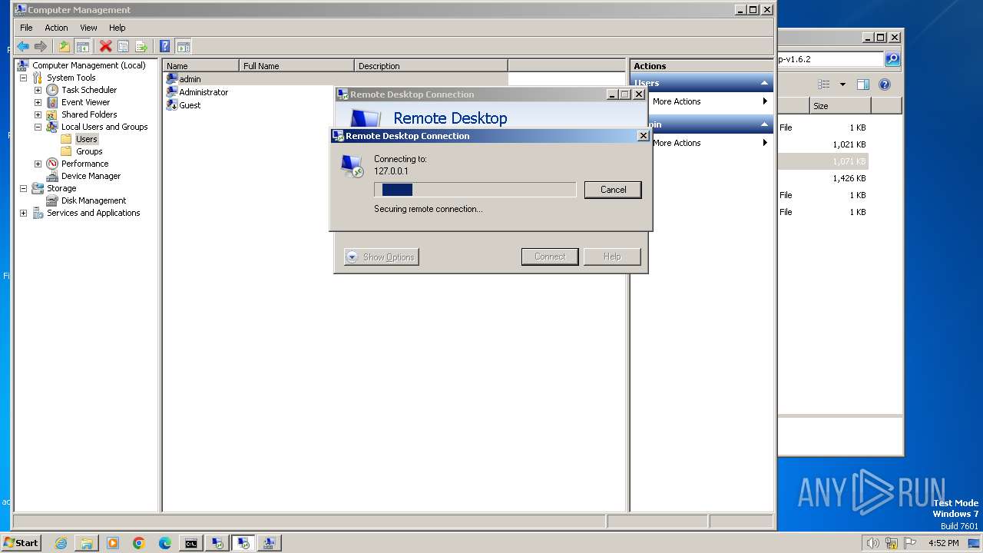Click the Up one level toolbar icon
Image resolution: width=983 pixels, height=553 pixels.
[x=65, y=47]
